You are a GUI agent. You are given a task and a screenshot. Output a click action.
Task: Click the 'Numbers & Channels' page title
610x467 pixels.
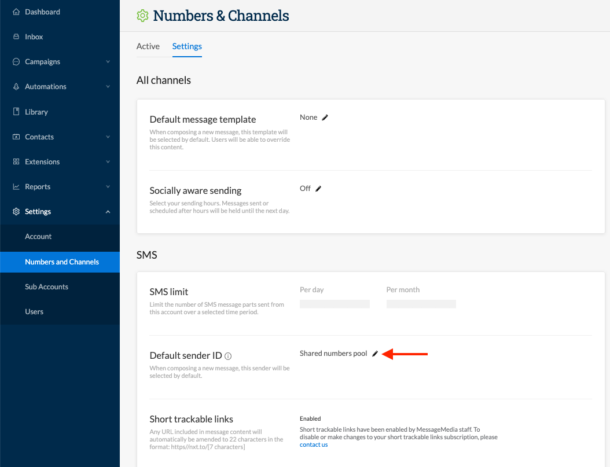221,16
